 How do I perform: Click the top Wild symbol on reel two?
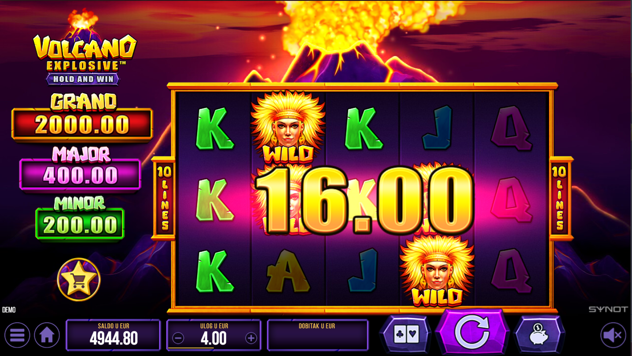287,126
